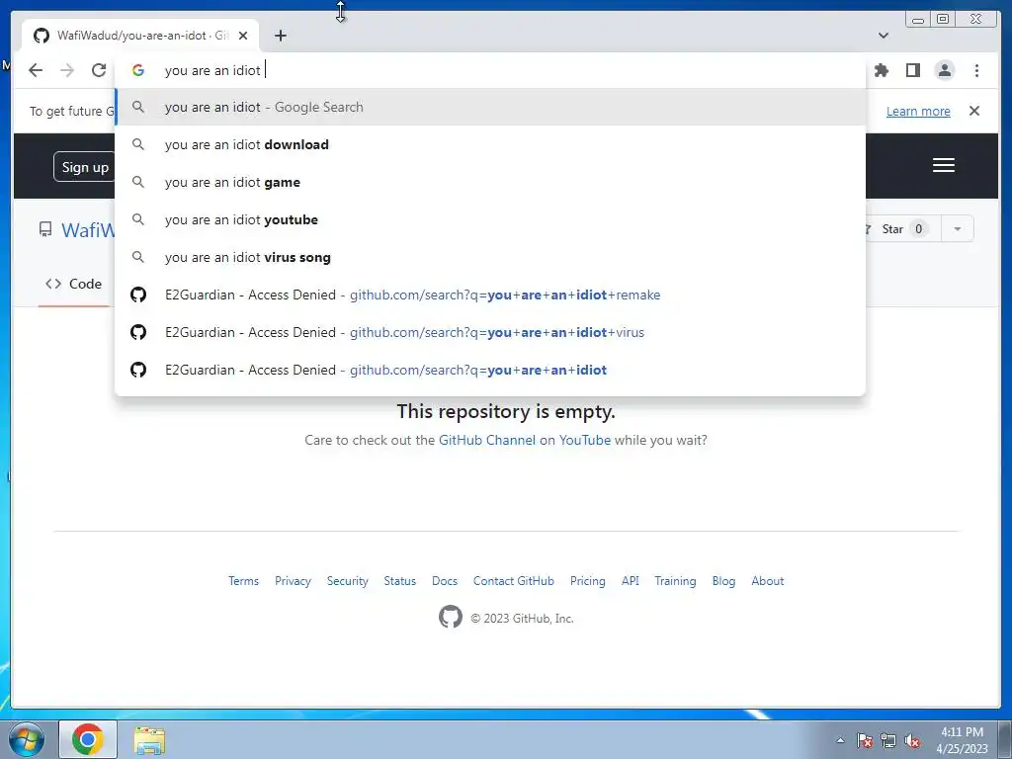Viewport: 1012px width, 759px height.
Task: Expand the Star lists dropdown arrow
Action: (x=957, y=229)
